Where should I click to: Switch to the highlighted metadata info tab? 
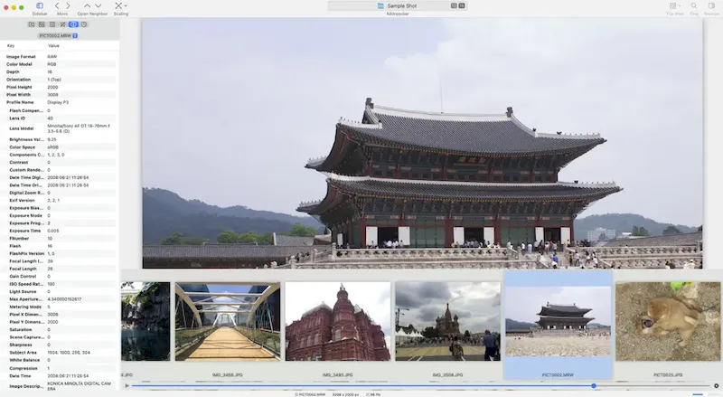[x=73, y=24]
